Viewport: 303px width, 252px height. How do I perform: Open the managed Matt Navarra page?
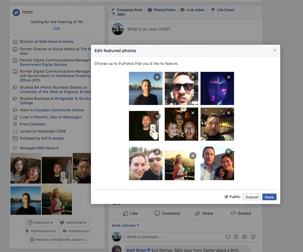coord(48,148)
